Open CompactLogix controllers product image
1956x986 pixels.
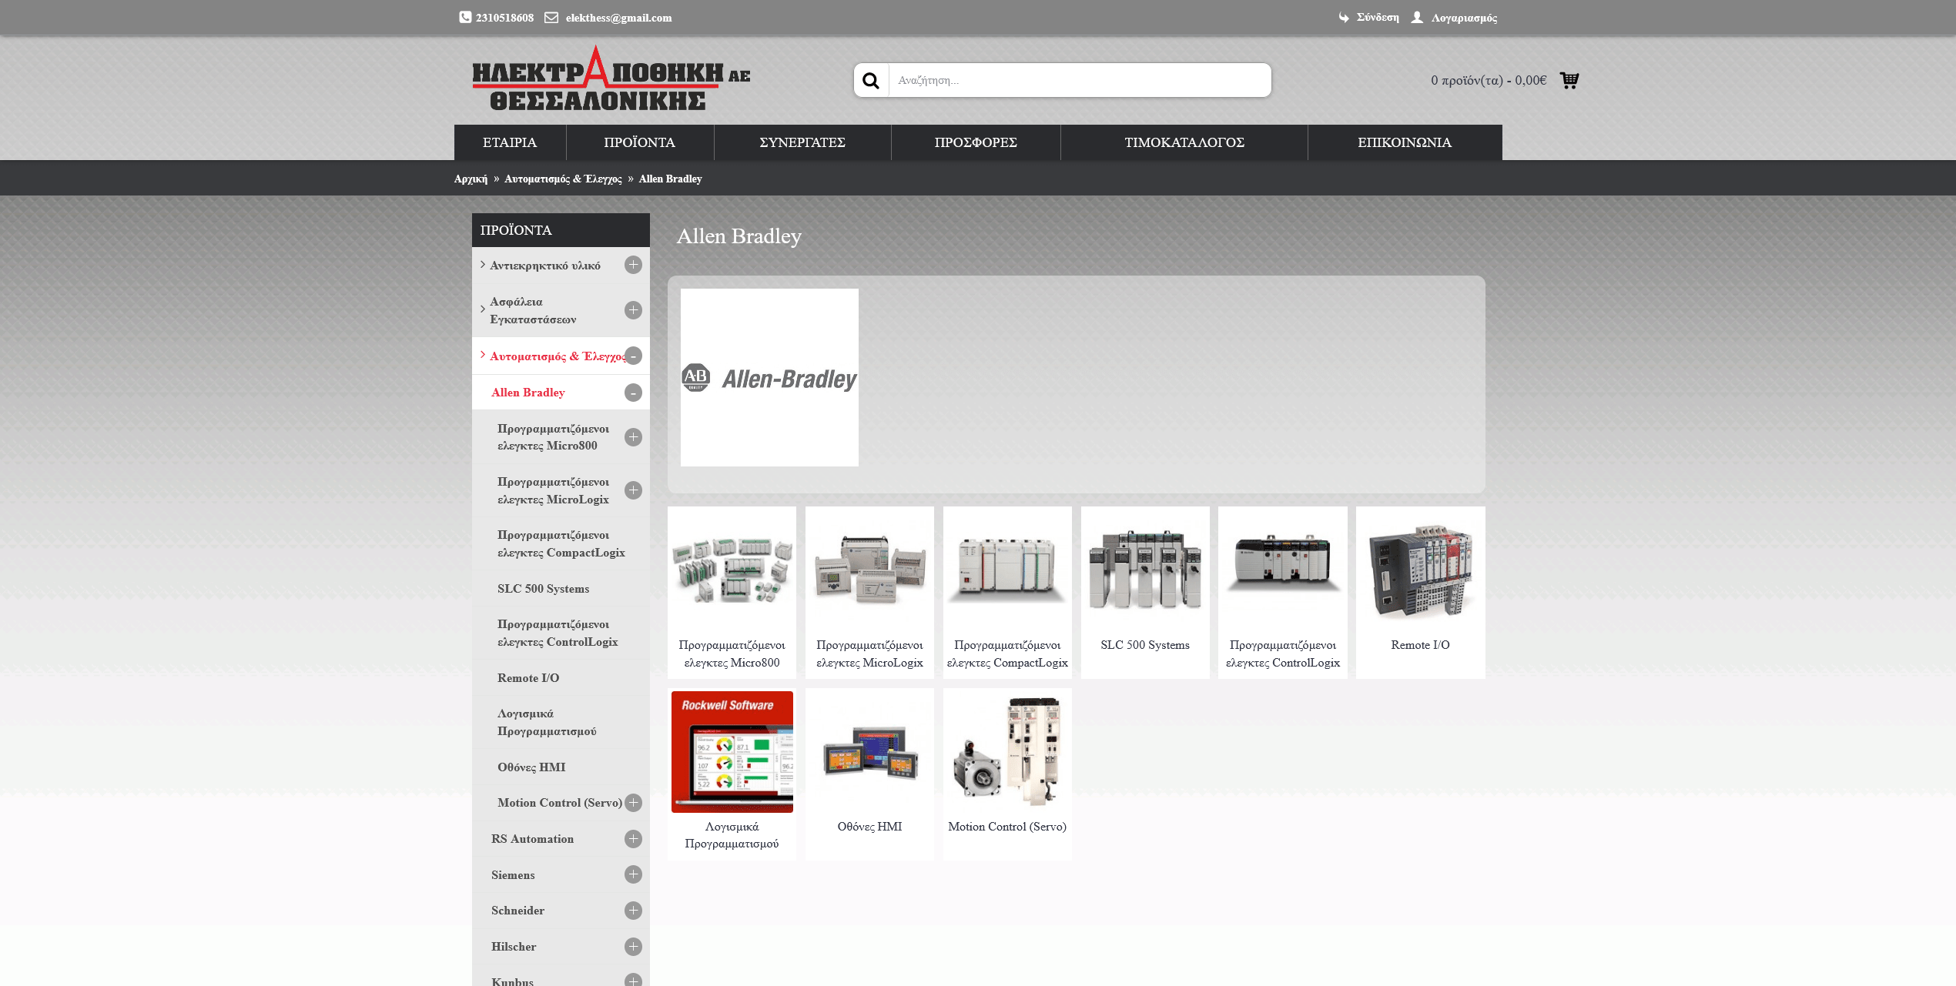coord(1007,570)
